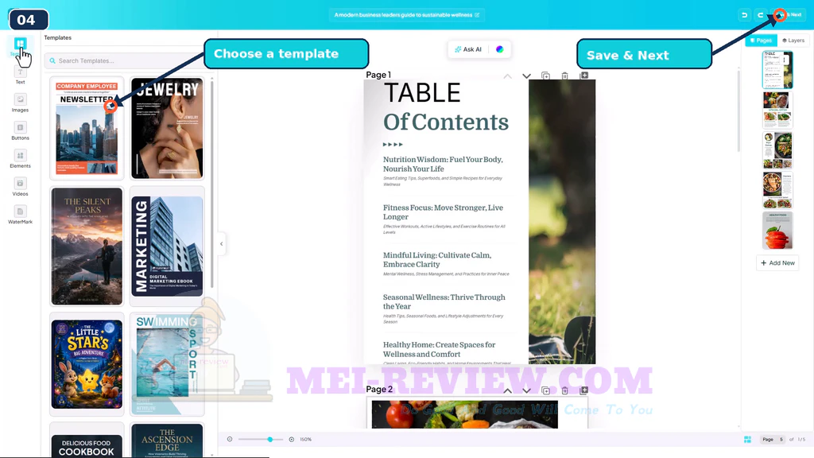Delete Page 1 with the trash icon
This screenshot has width=814, height=458.
565,76
